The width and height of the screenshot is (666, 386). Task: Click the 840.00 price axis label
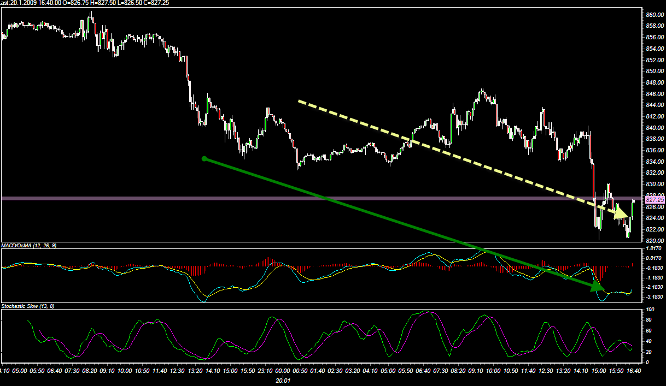pos(654,128)
